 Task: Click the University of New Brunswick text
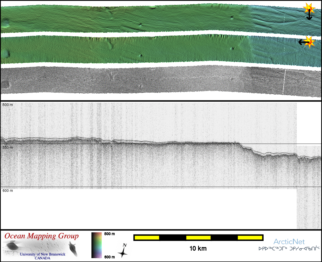[43, 254]
